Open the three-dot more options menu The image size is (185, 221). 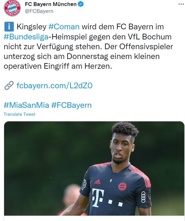[x=181, y=4]
